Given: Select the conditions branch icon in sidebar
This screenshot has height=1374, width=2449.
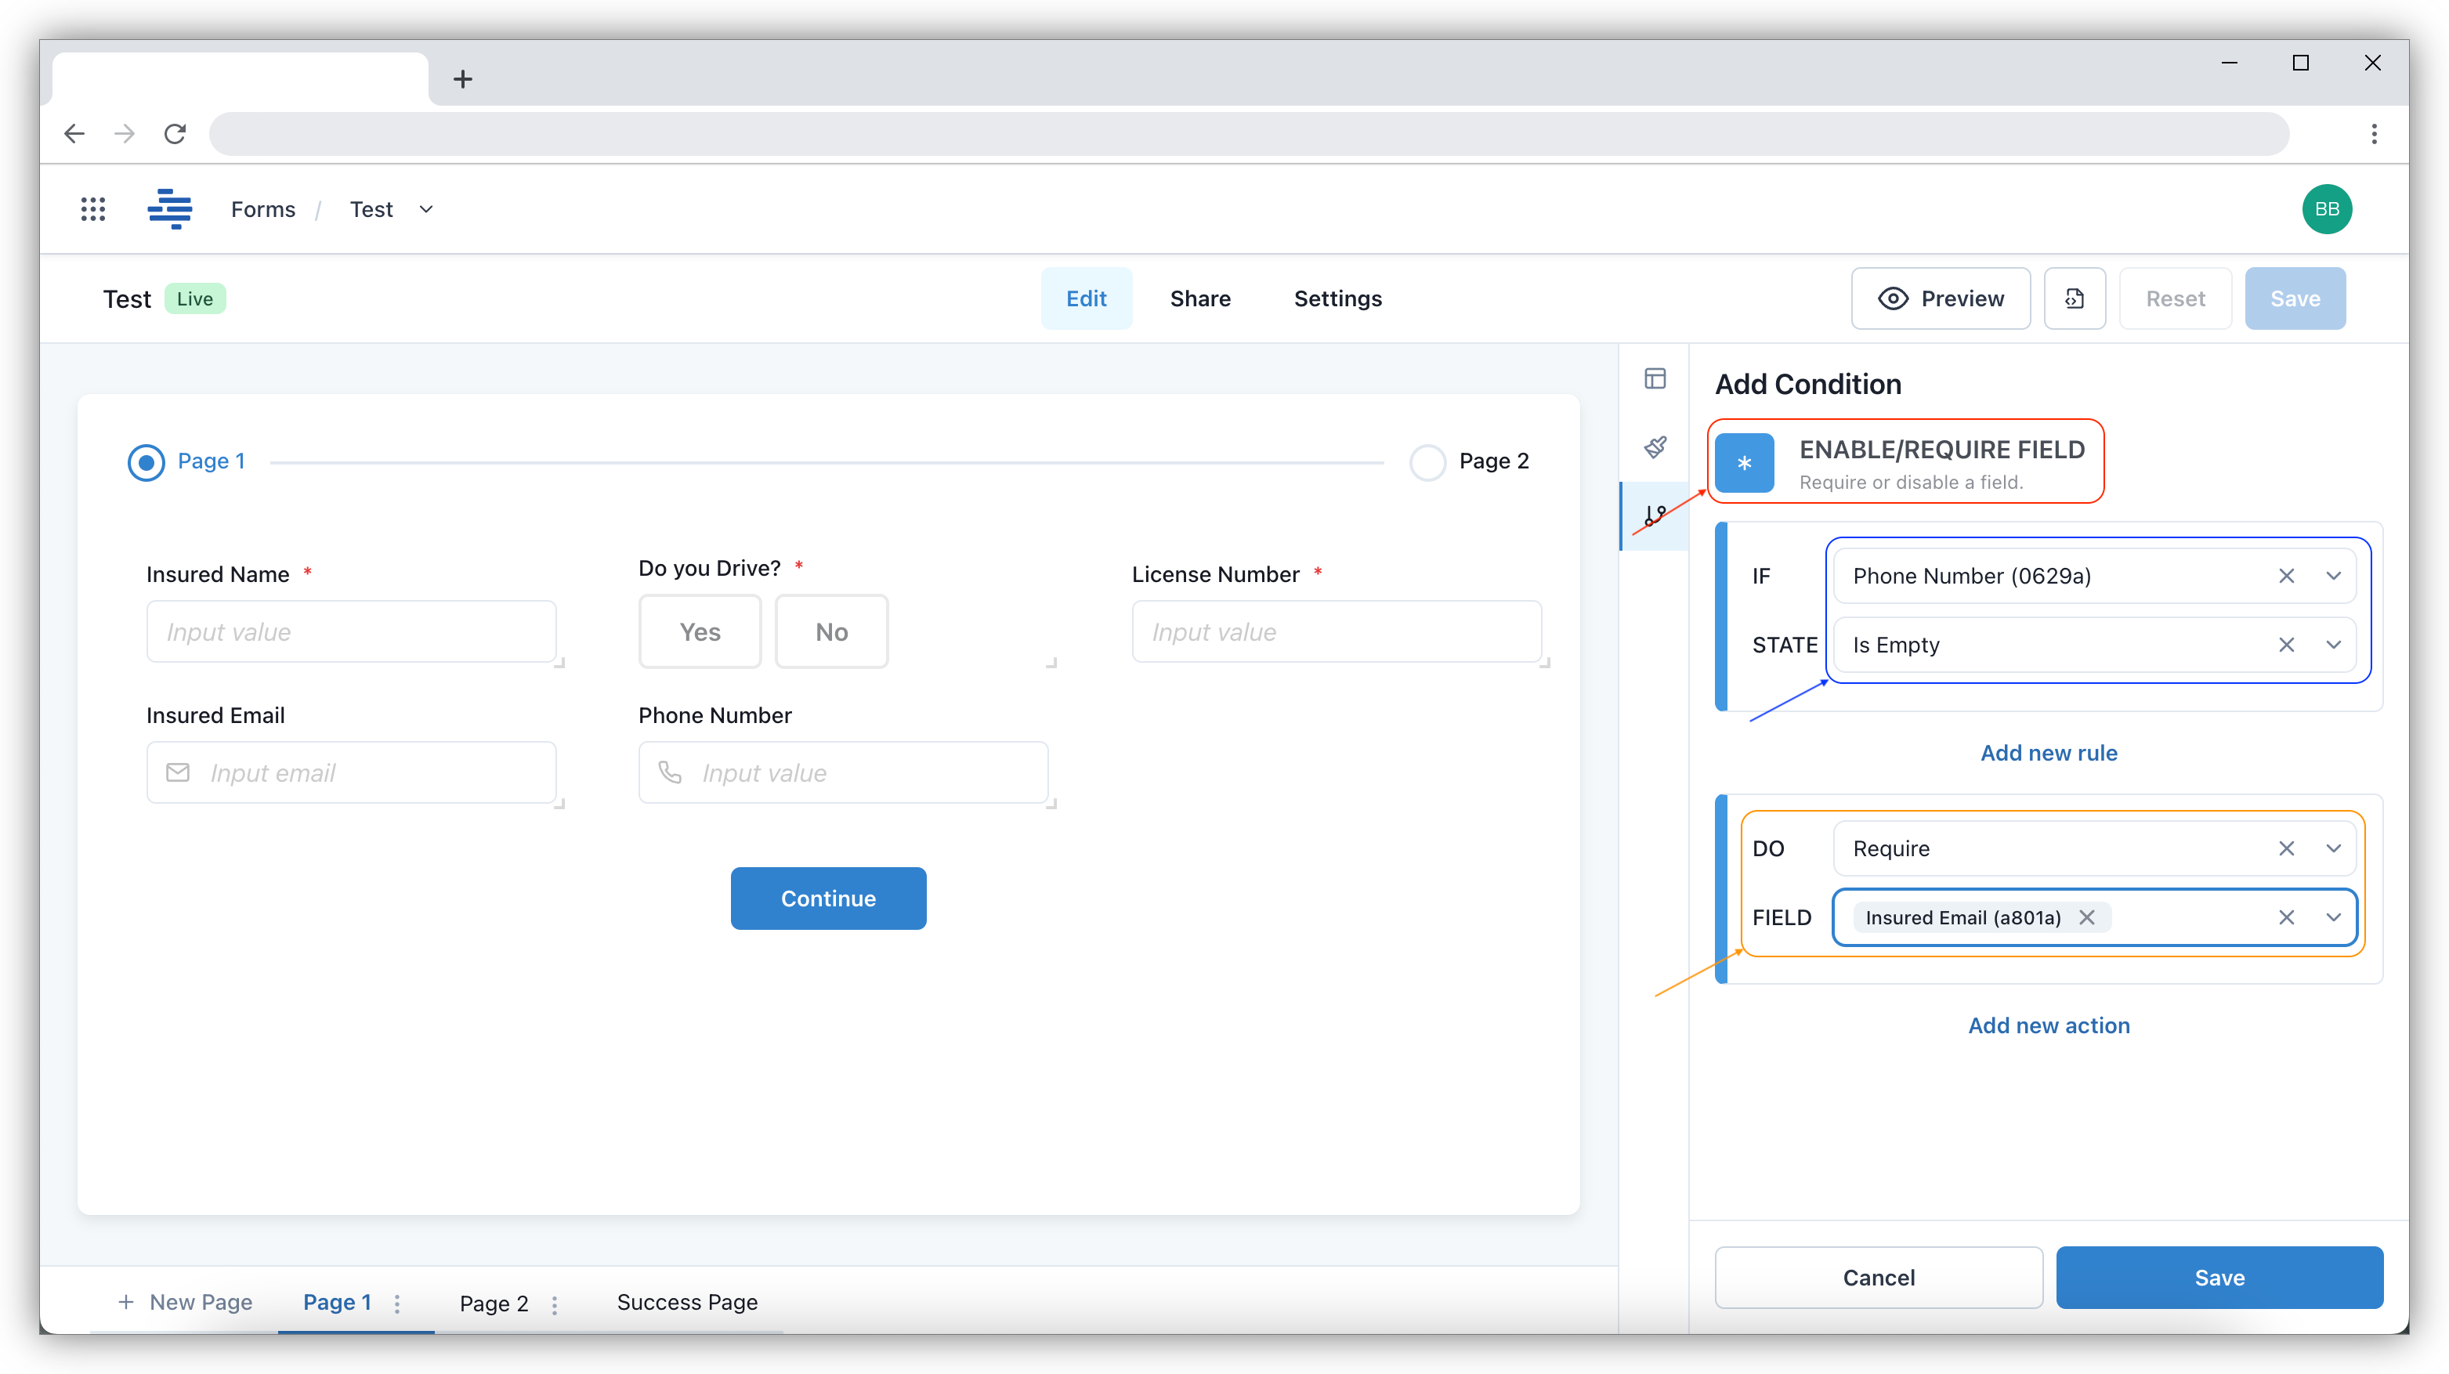Looking at the screenshot, I should point(1655,515).
